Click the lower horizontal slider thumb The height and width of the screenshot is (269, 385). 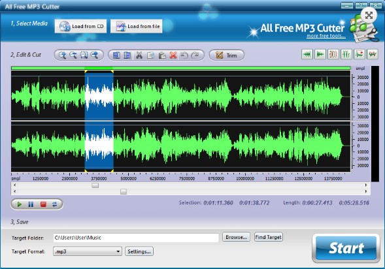tap(124, 191)
